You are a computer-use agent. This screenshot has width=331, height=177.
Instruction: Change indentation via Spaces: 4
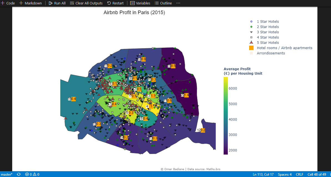285,174
